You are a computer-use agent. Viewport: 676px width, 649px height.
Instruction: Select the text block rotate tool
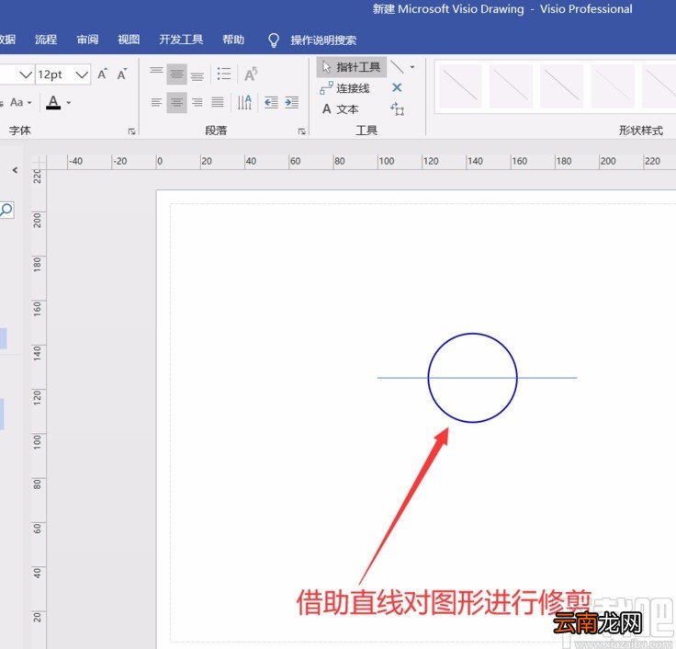click(397, 108)
